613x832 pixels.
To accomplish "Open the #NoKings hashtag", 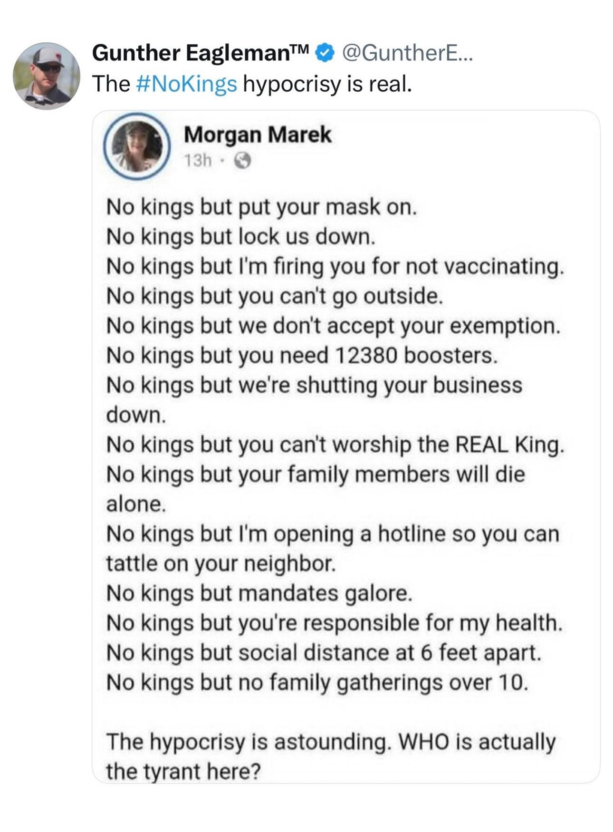I will [x=186, y=84].
